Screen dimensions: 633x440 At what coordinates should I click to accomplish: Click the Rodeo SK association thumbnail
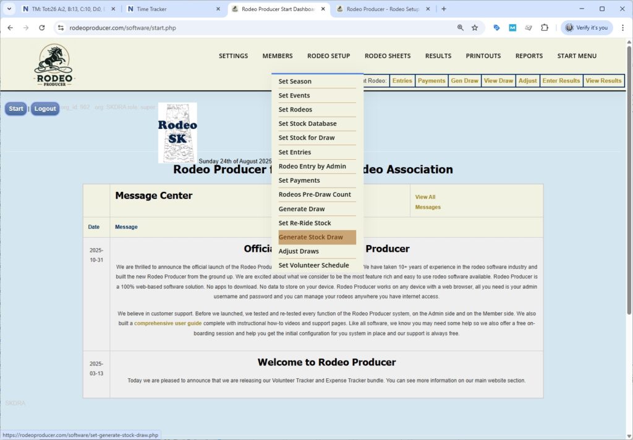[x=177, y=132]
